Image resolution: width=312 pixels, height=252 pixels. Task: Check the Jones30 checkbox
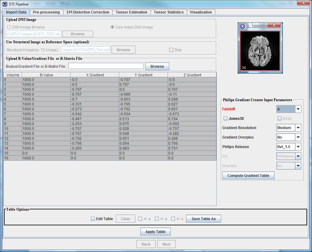coord(226,119)
